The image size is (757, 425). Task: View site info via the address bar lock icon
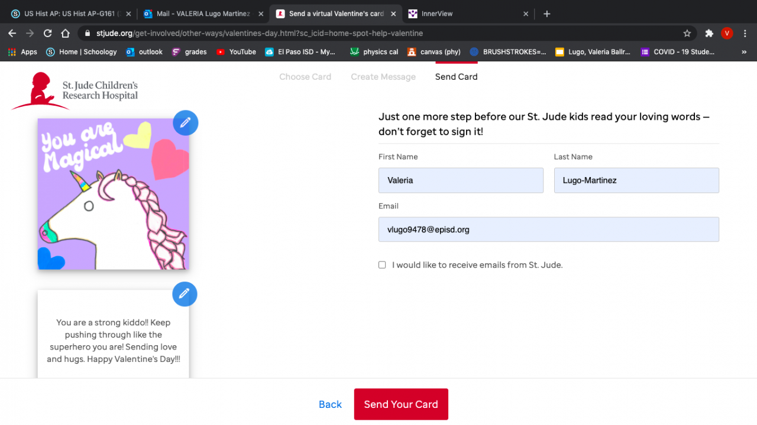(88, 33)
